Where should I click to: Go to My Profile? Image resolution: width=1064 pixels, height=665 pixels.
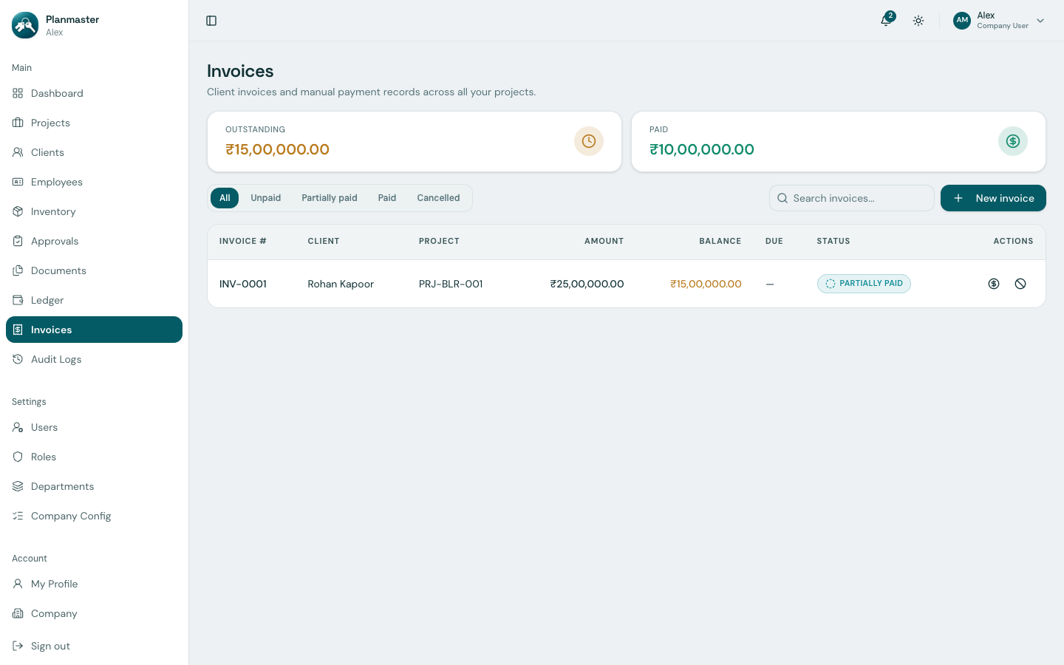click(x=94, y=584)
